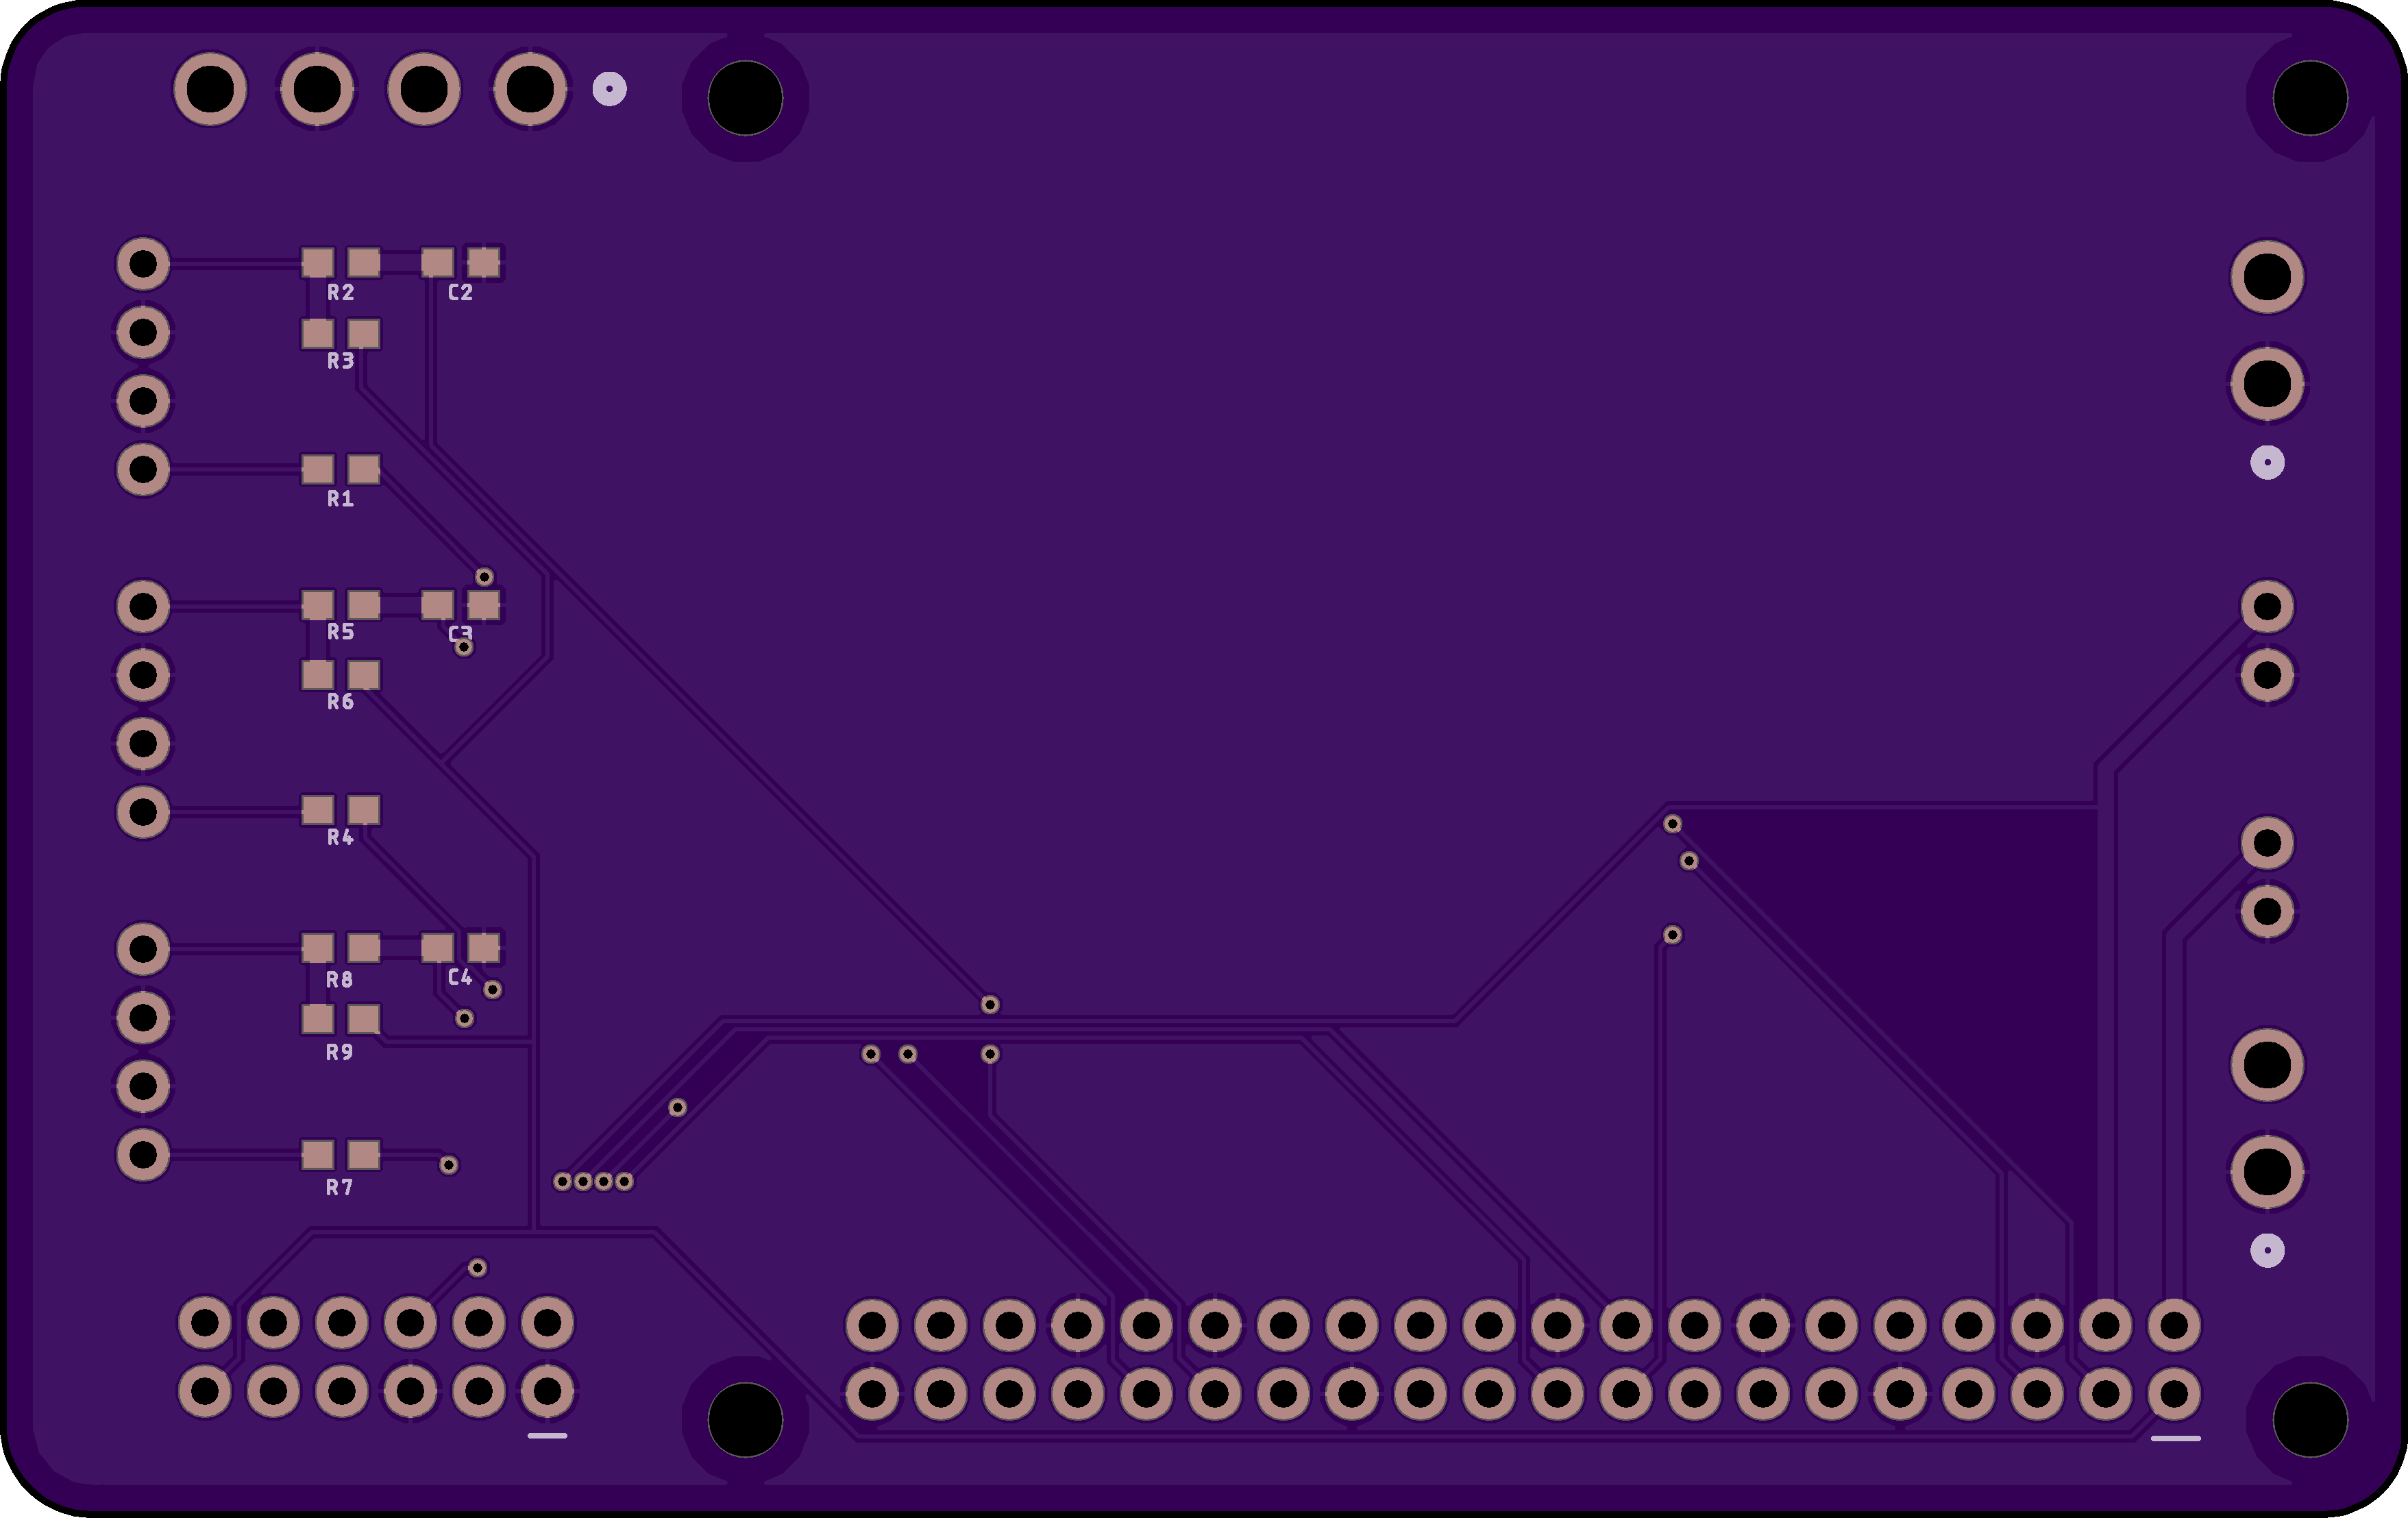Viewport: 2408px width, 1518px height.
Task: Click the R7 resistor label
Action: pyautogui.click(x=340, y=1188)
